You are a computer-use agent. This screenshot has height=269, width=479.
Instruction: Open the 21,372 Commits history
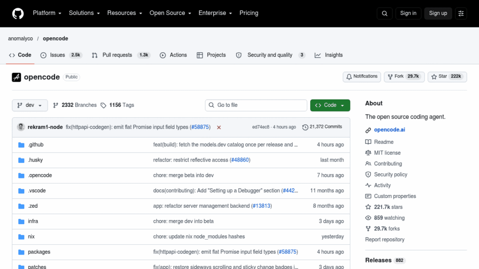[322, 127]
